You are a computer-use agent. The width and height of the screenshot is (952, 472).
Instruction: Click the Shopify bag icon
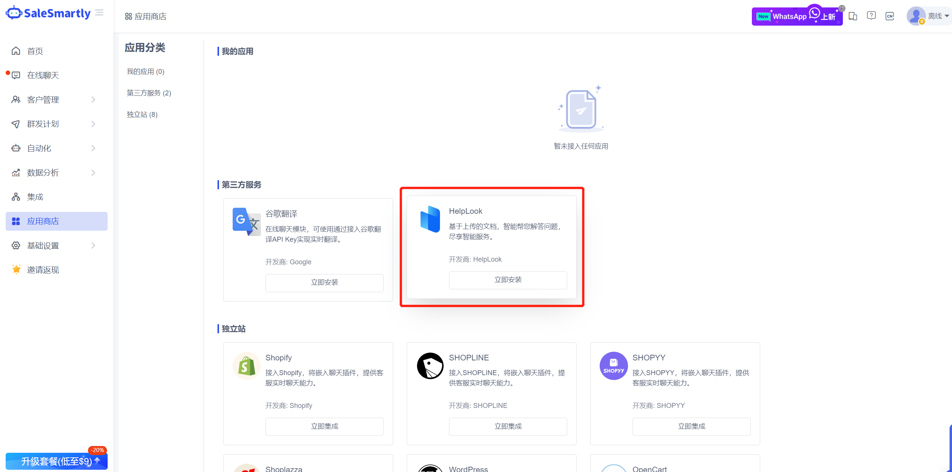[246, 366]
